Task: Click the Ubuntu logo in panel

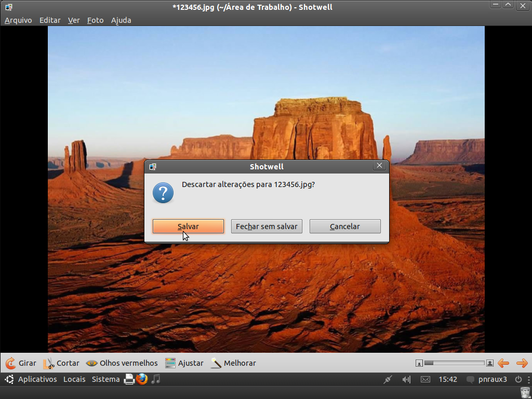Action: (9, 379)
